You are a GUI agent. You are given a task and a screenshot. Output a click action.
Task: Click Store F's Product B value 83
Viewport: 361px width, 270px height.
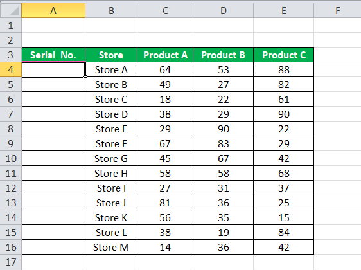[224, 143]
